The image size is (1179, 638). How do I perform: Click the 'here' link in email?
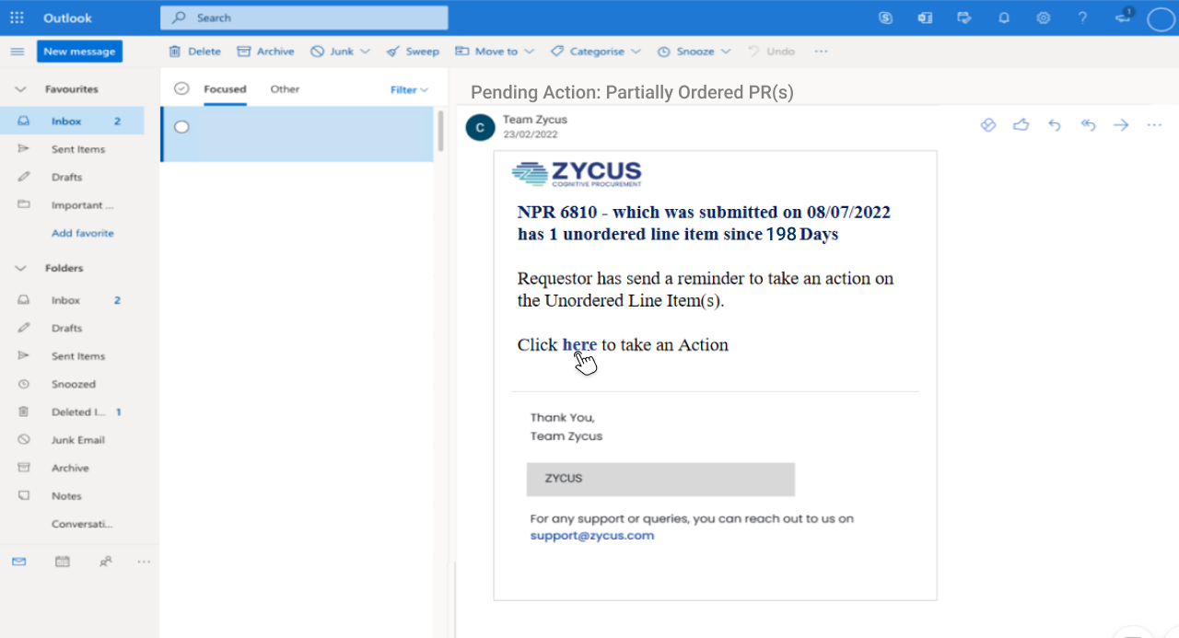coord(578,344)
